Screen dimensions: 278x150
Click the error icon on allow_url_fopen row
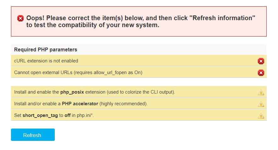tap(261, 73)
